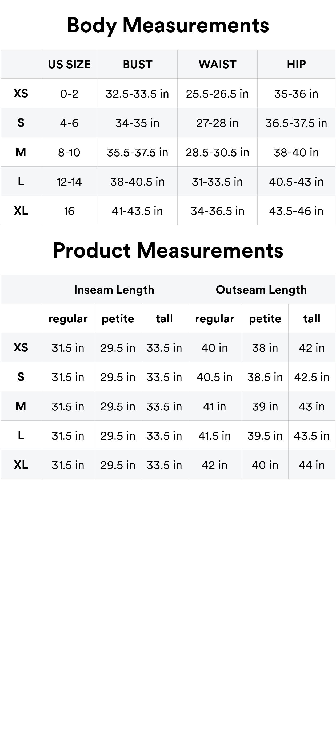Click the HIP column header
The height and width of the screenshot is (729, 336).
296,65
